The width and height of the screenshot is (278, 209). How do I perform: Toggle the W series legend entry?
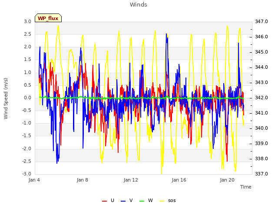click(x=146, y=200)
